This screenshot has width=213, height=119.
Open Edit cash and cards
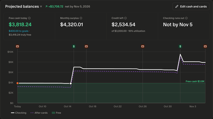pos(191,7)
